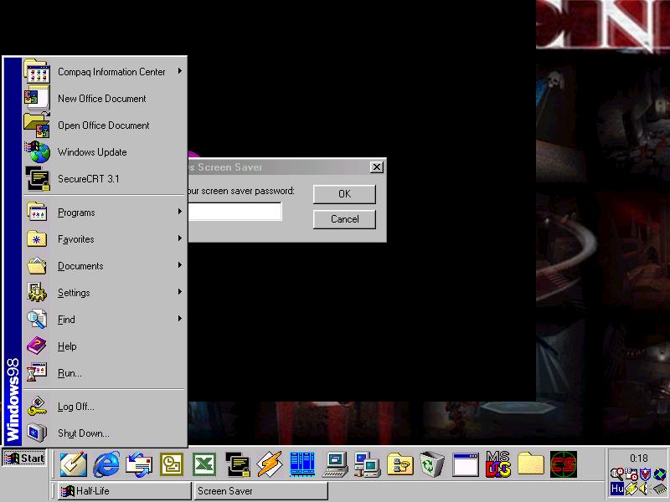The image size is (670, 502).
Task: Click the blank window quick launch icon
Action: 466,464
